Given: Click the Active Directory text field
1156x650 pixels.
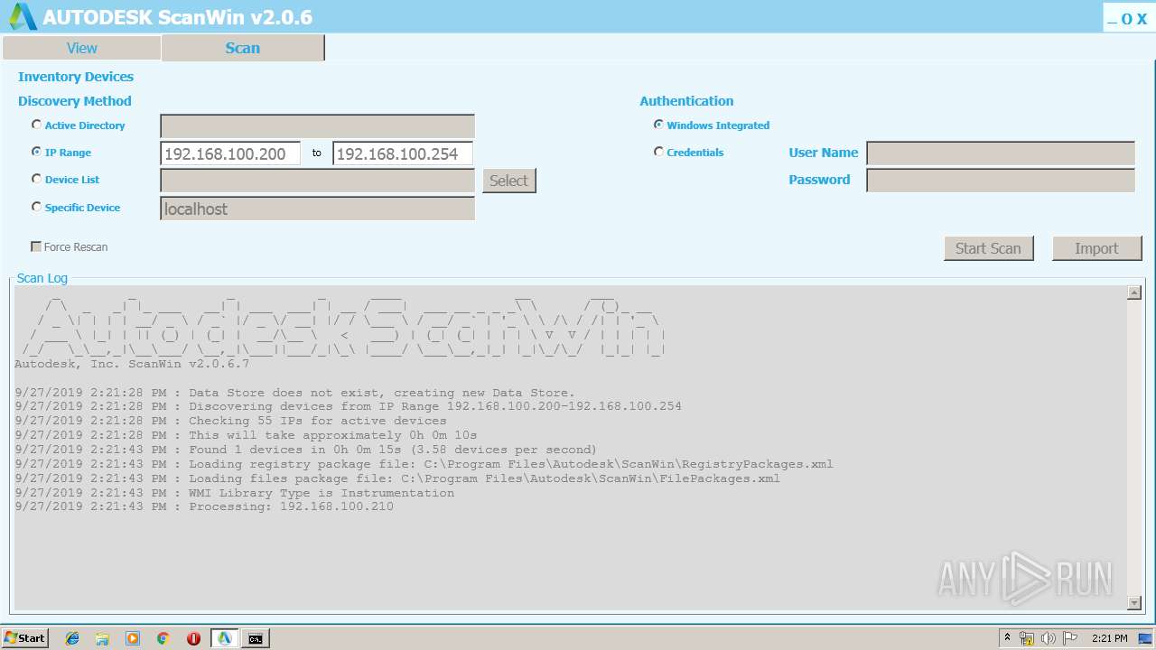Looking at the screenshot, I should 317,126.
